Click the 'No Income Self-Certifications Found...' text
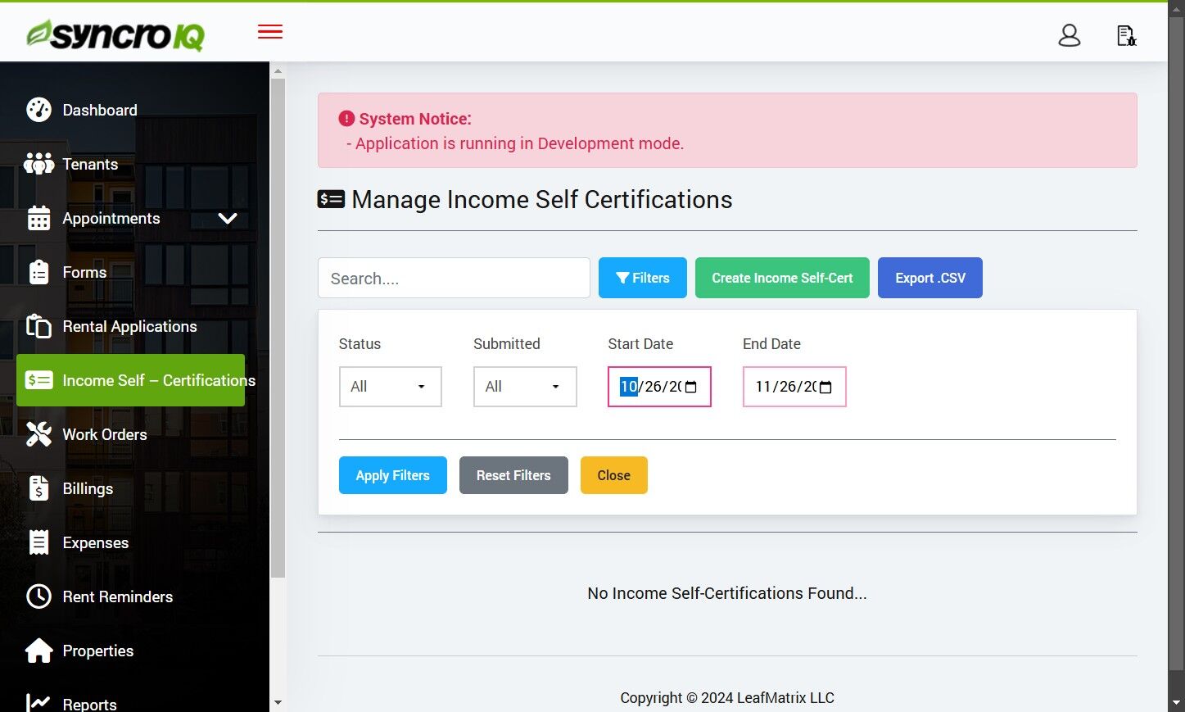 click(x=727, y=593)
